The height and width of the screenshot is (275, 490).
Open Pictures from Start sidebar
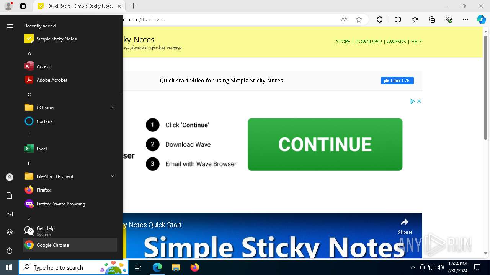click(10, 214)
